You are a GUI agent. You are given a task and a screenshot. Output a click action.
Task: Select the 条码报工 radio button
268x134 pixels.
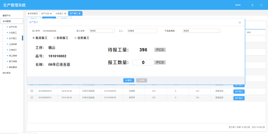click(x=55, y=38)
